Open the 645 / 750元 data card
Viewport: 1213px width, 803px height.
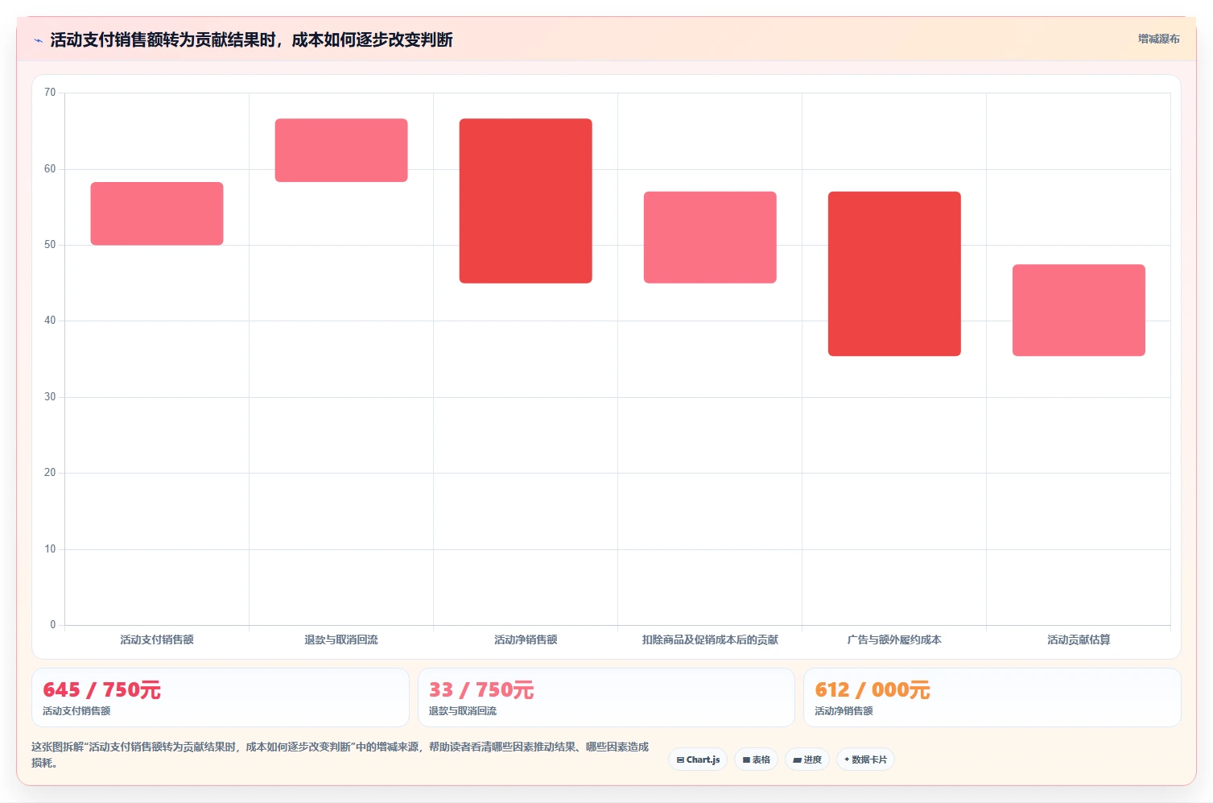(221, 697)
